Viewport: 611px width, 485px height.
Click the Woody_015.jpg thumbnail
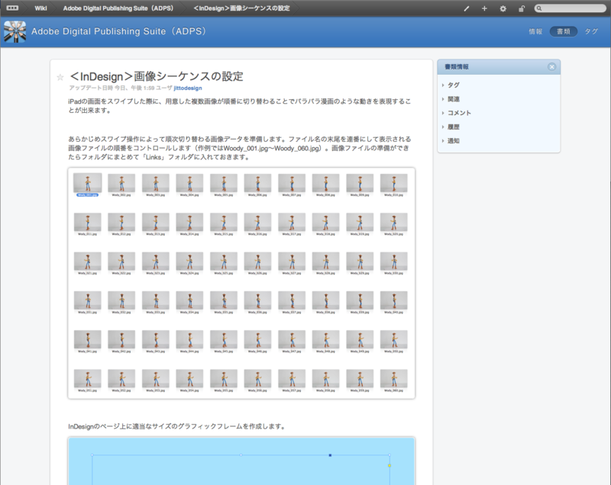coord(224,222)
